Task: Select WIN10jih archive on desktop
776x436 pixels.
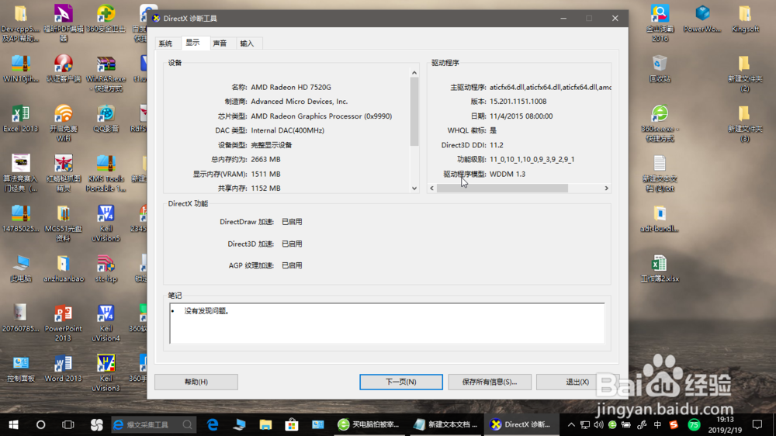Action: coord(20,69)
